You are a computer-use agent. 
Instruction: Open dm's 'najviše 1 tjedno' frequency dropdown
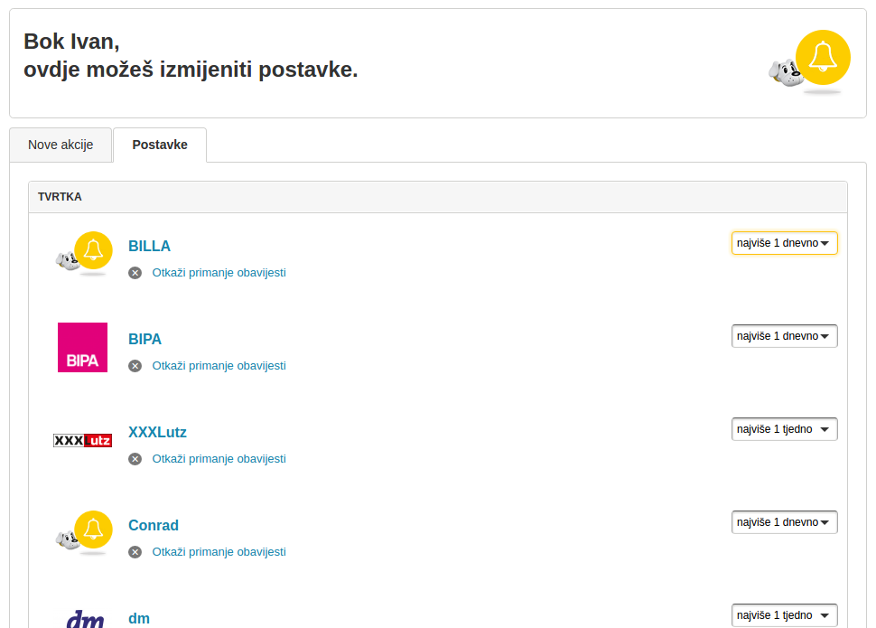[783, 614]
